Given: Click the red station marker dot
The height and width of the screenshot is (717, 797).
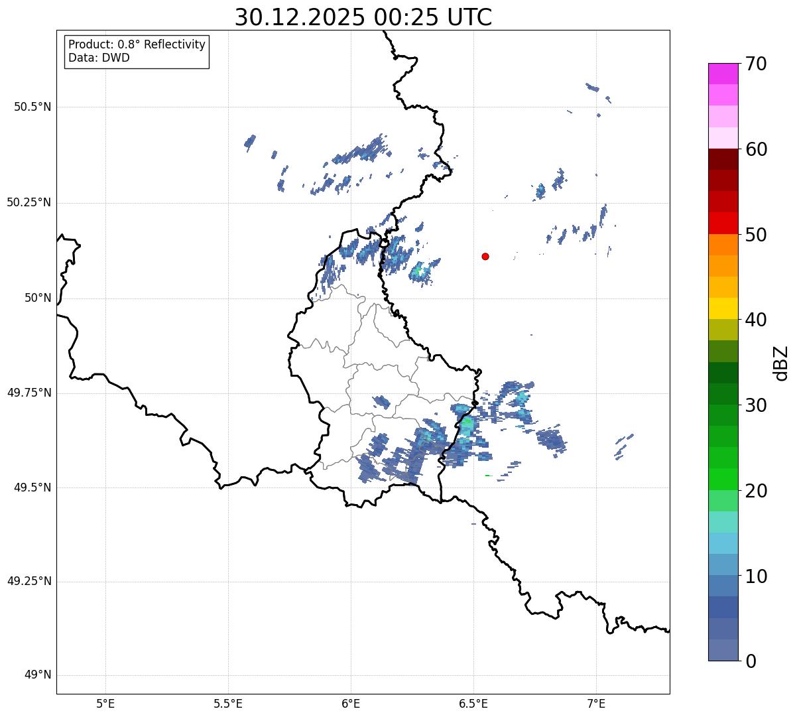Looking at the screenshot, I should point(485,257).
